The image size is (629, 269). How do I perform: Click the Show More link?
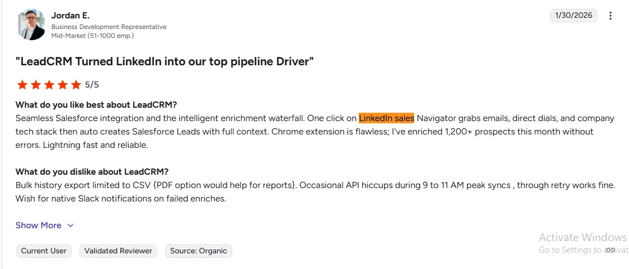(39, 225)
